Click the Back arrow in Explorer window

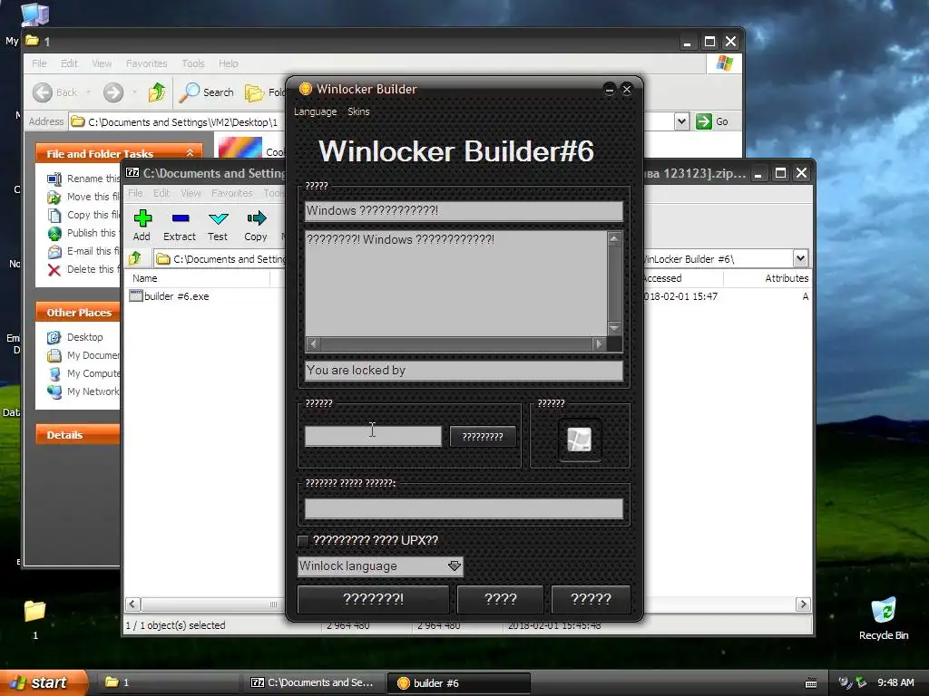tap(42, 92)
